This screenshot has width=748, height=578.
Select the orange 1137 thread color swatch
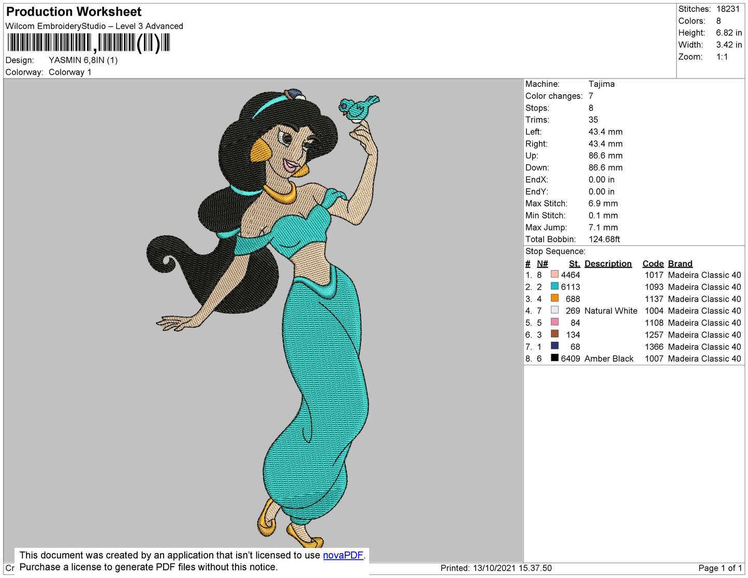(554, 298)
